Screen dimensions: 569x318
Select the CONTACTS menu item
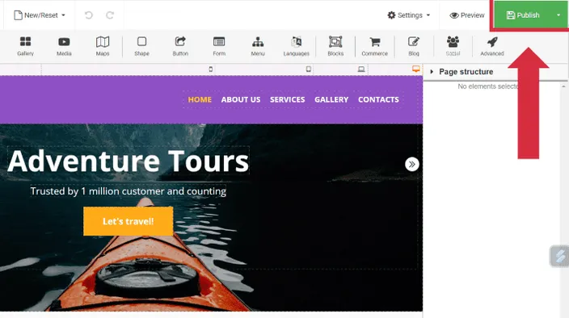tap(378, 99)
